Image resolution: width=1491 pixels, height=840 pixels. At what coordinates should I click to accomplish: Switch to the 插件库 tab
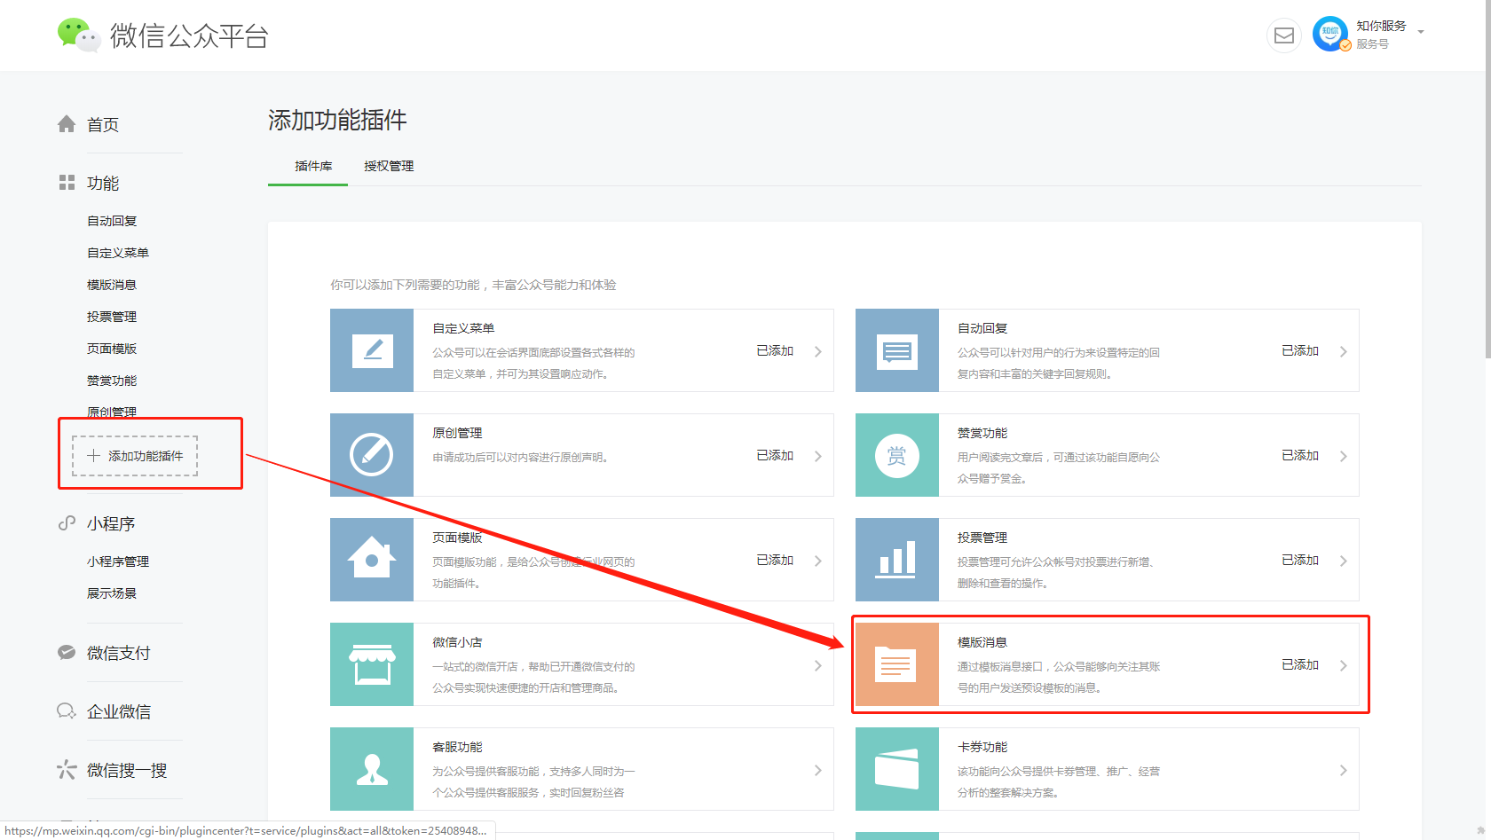[x=313, y=167]
